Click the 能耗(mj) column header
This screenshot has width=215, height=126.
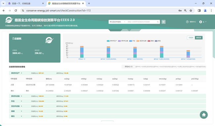coord(49,79)
